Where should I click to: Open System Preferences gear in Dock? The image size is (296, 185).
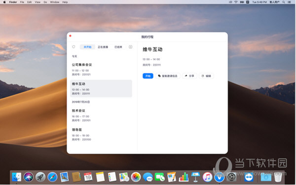click(231, 177)
